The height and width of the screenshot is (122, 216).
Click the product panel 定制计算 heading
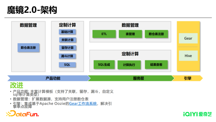67,25
